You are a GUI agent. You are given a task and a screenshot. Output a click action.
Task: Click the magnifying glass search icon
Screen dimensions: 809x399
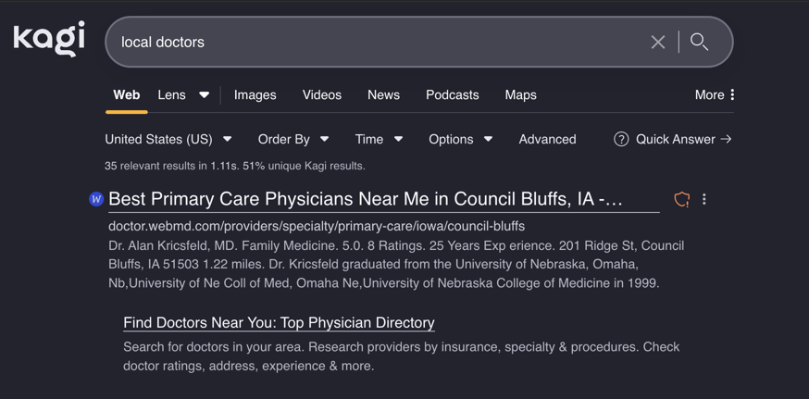(x=700, y=42)
